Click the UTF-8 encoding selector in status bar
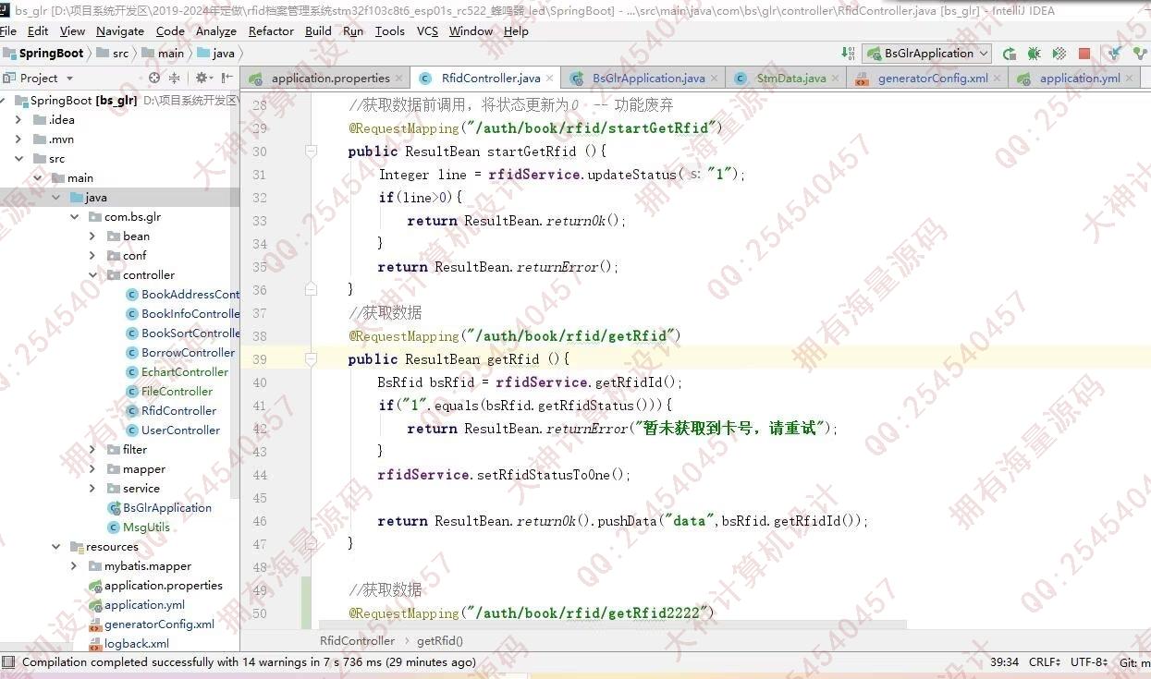 click(1089, 662)
